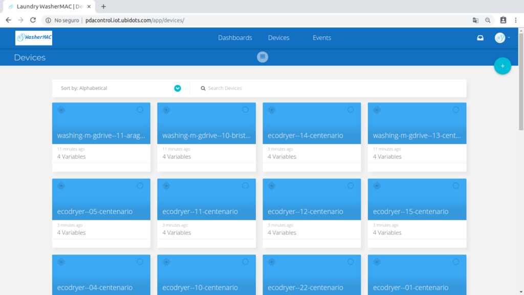Open the Devices menu
This screenshot has width=524, height=295.
(279, 38)
